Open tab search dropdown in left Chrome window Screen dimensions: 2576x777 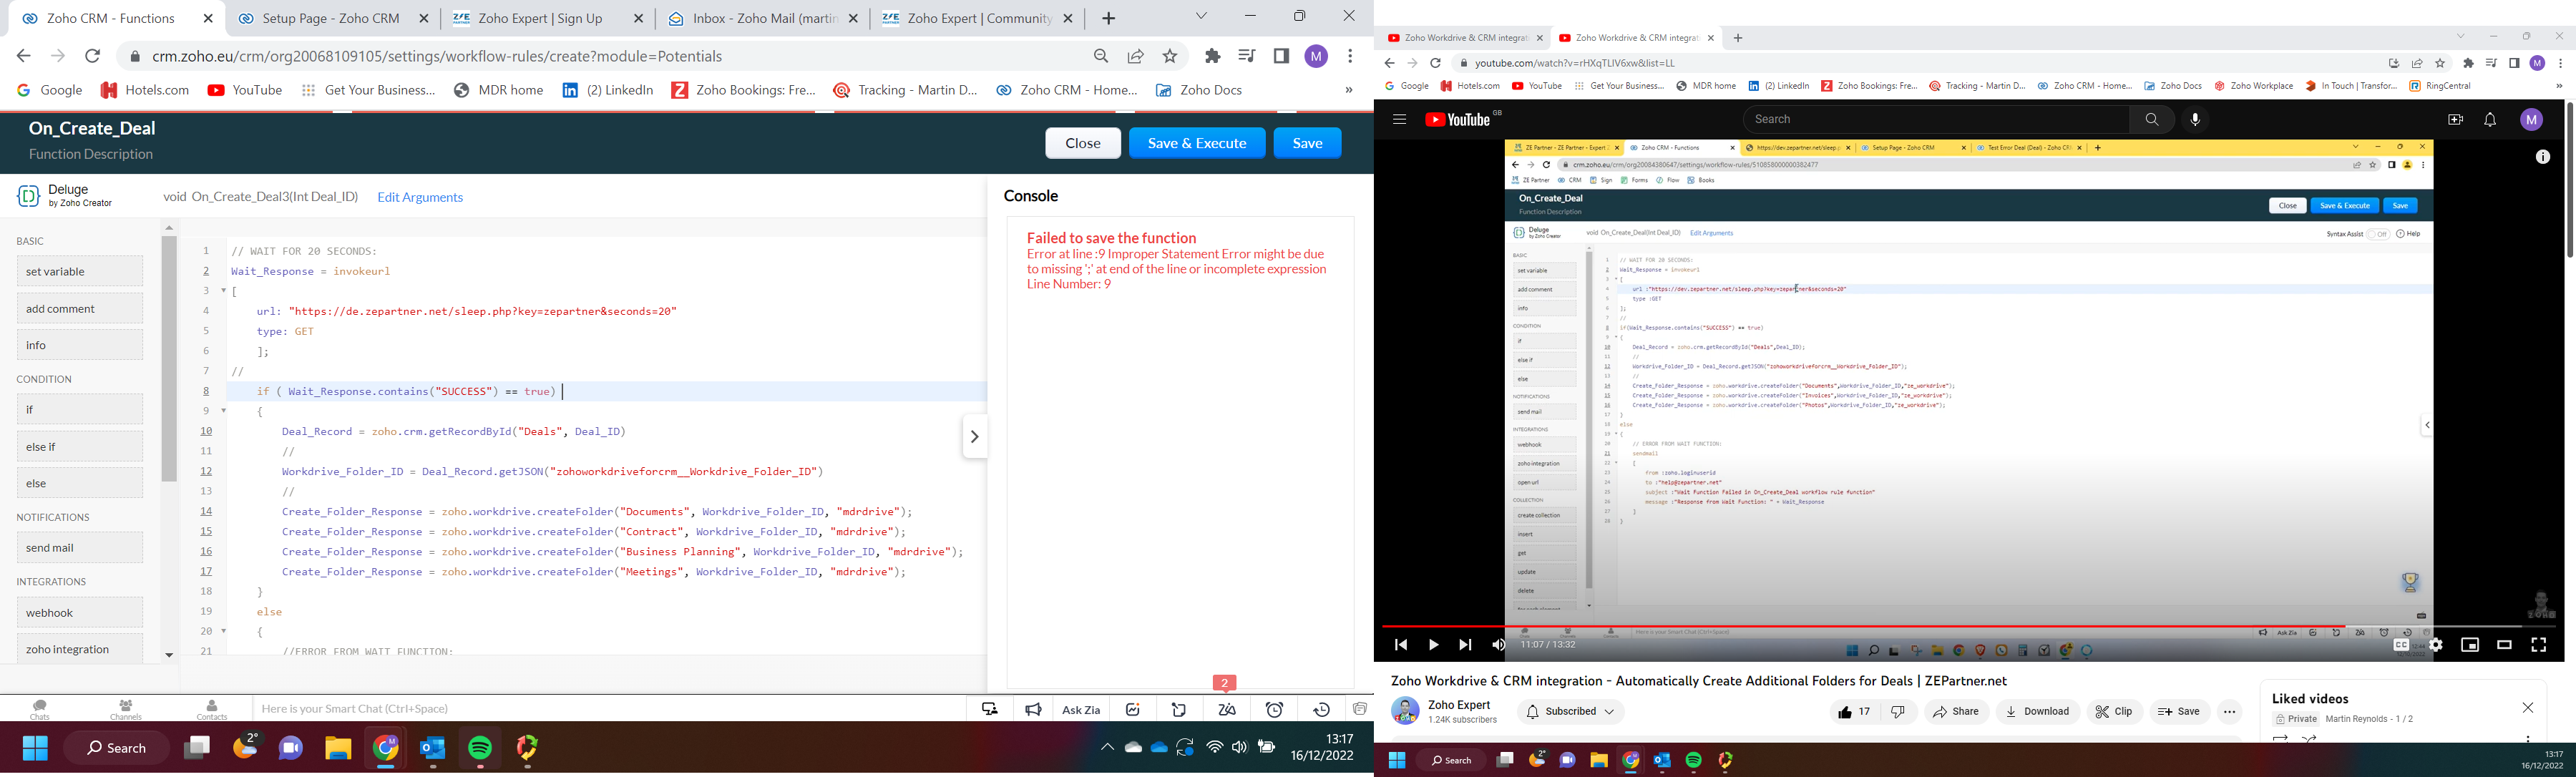(1201, 17)
